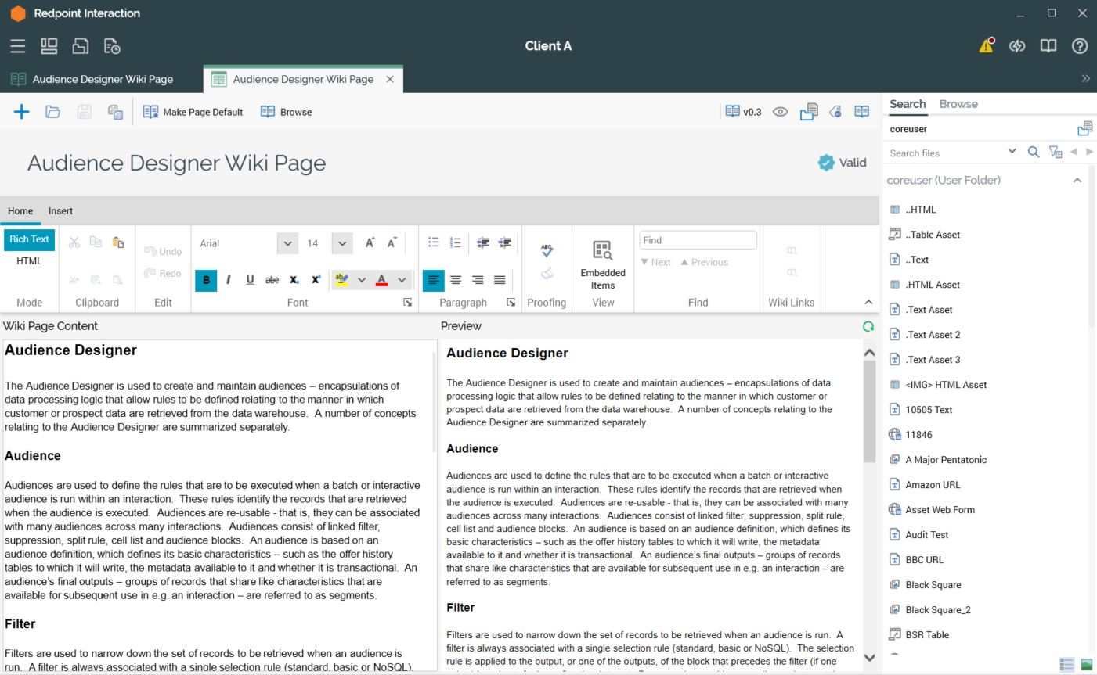Open the hamburger main menu
Screen dimensions: 1097x675
click(x=18, y=46)
